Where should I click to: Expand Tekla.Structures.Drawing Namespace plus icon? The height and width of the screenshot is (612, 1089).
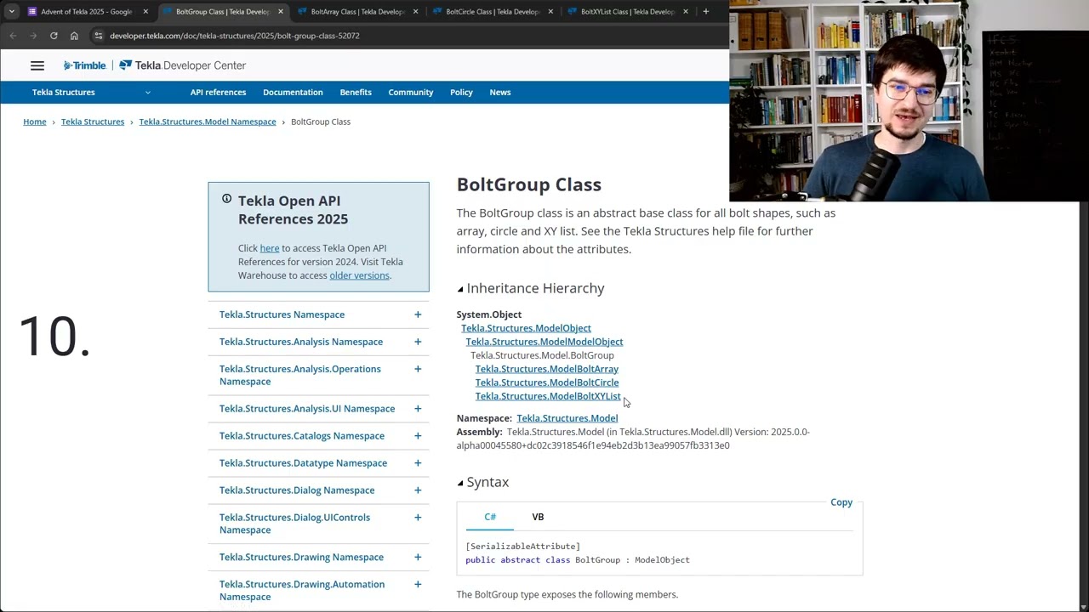tap(418, 558)
